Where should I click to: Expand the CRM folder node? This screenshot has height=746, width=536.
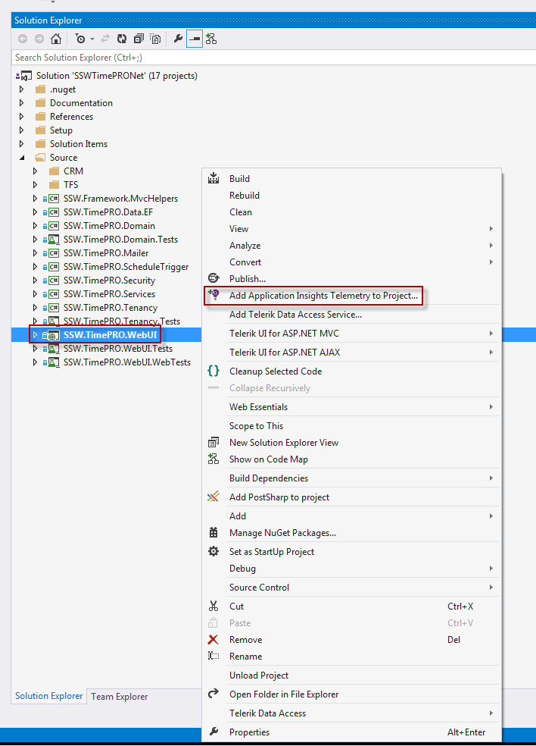pos(35,171)
